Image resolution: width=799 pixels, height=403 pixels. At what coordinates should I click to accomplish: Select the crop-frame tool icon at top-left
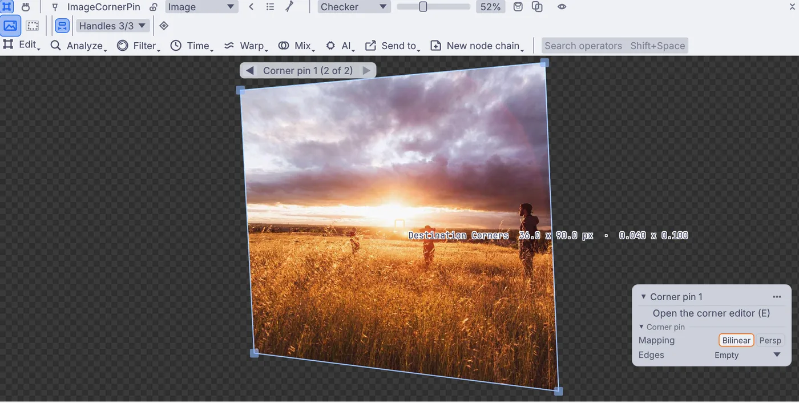8,7
